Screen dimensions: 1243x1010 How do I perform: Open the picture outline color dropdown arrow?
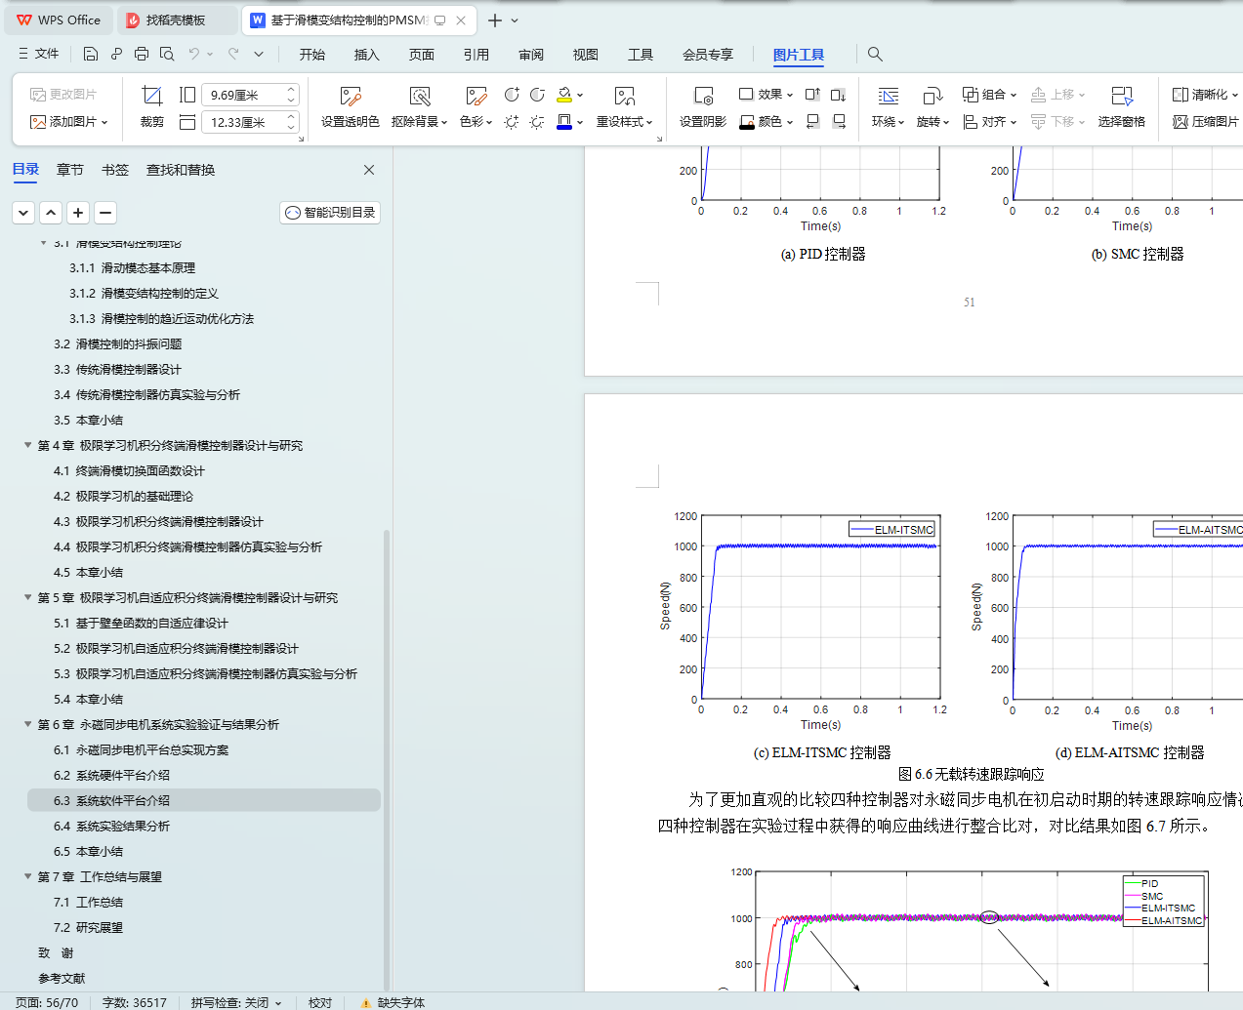pos(580,122)
